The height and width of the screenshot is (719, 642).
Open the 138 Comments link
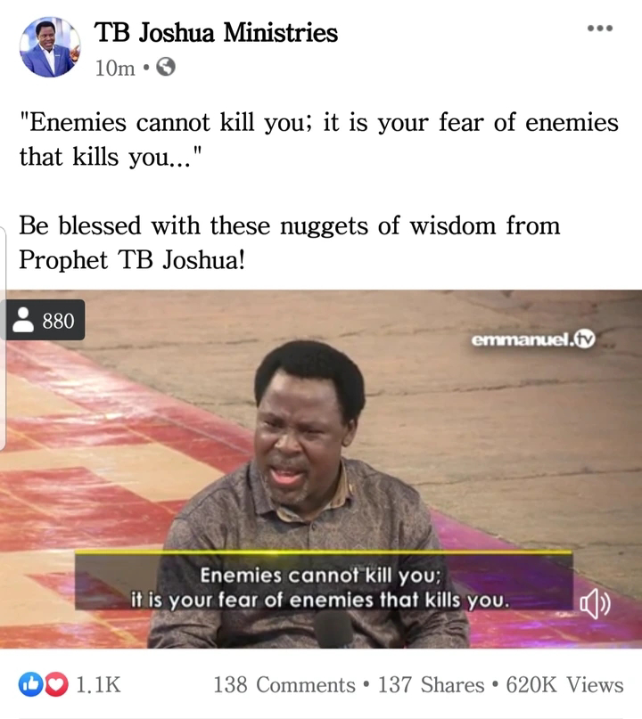(x=284, y=684)
